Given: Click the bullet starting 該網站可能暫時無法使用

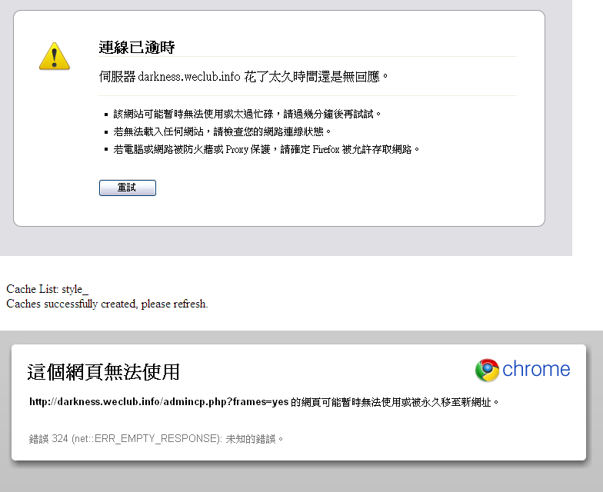Looking at the screenshot, I should click(247, 114).
